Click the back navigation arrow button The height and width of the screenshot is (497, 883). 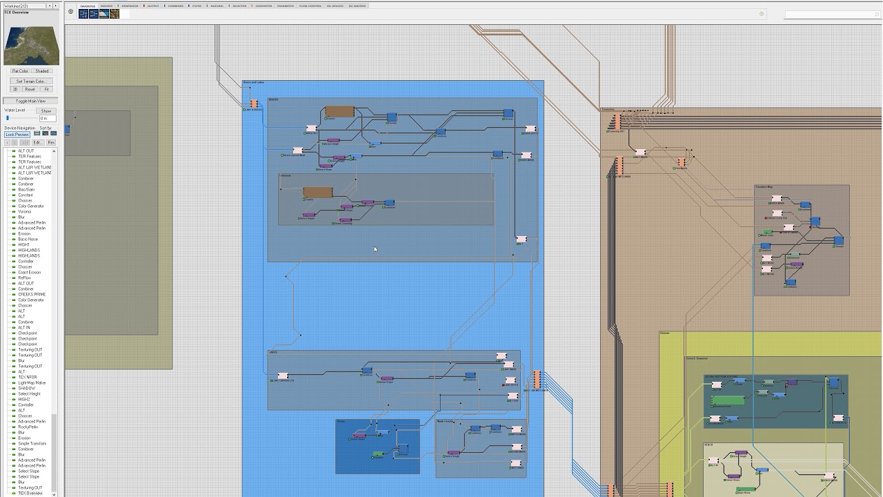pos(8,143)
